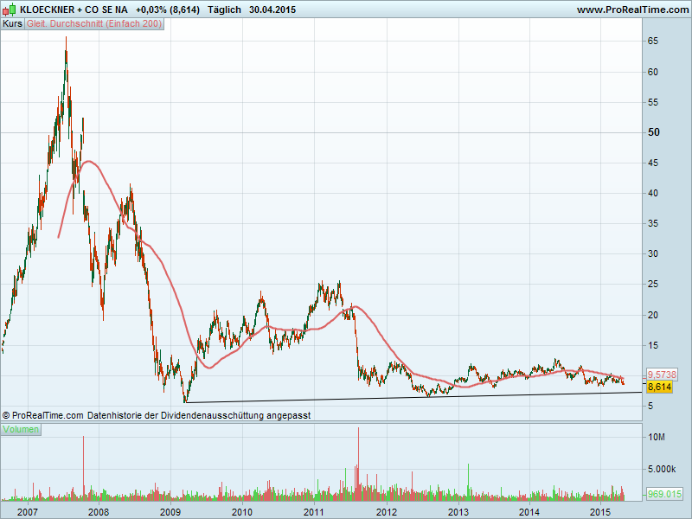The width and height of the screenshot is (692, 519).
Task: Click the 2012 label on the time axis
Action: point(386,512)
